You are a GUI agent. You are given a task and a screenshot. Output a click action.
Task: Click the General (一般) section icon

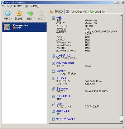[53, 18]
